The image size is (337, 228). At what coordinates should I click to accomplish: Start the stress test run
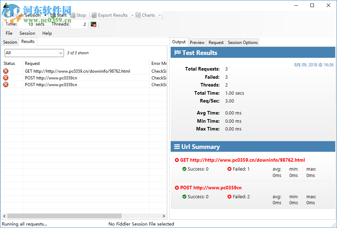pos(54,15)
